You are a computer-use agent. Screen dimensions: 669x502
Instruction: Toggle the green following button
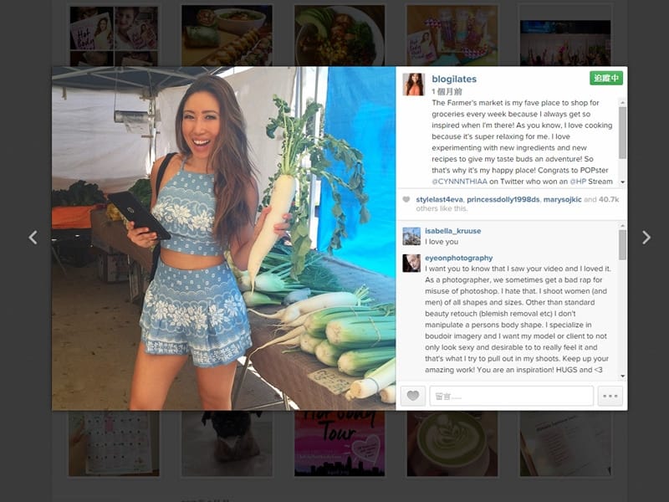click(606, 78)
